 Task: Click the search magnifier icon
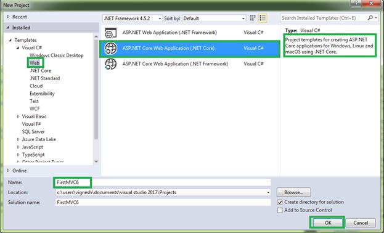tap(370, 18)
